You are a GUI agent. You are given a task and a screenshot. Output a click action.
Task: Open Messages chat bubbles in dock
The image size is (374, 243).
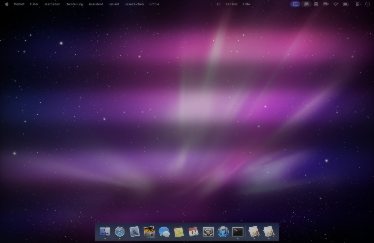click(164, 232)
